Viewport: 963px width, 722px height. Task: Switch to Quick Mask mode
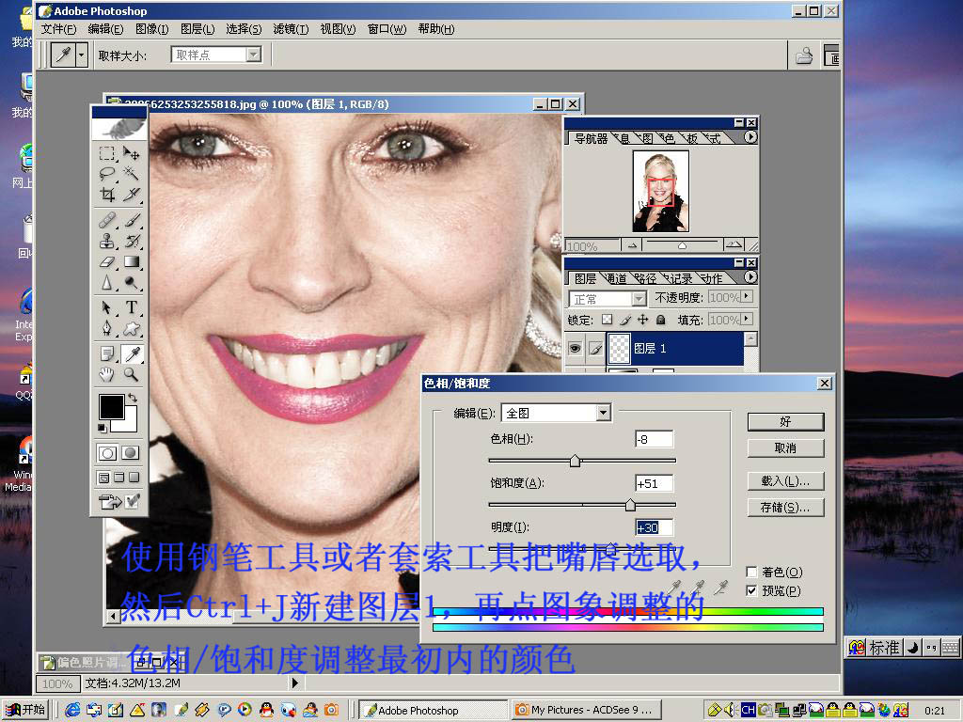pyautogui.click(x=130, y=453)
